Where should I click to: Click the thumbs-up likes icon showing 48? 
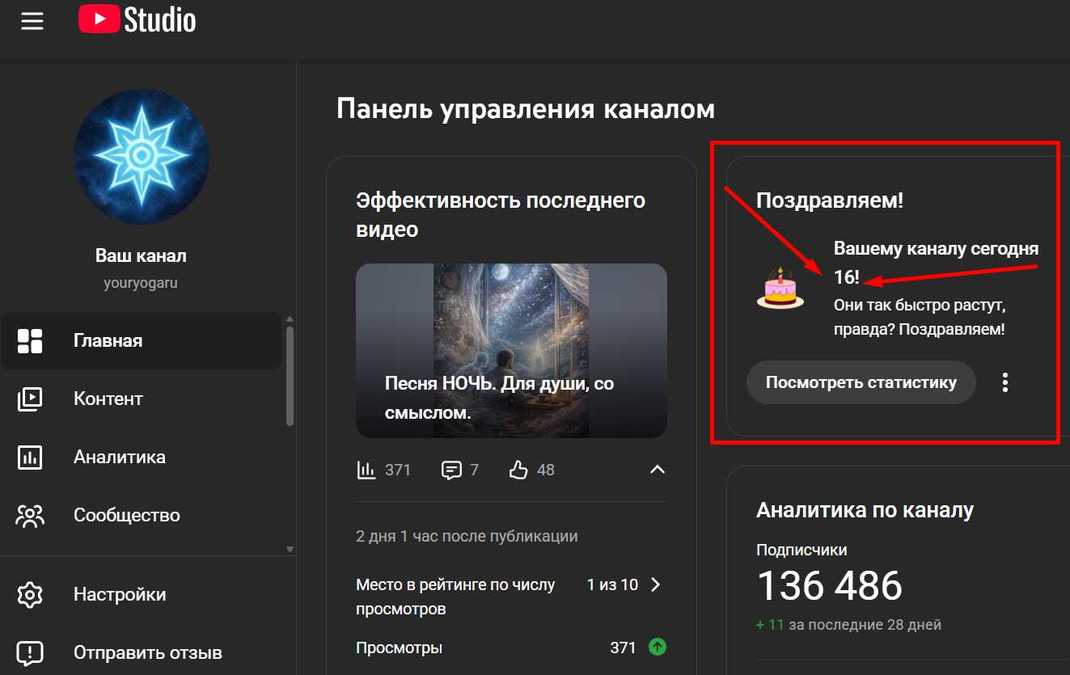coord(518,469)
